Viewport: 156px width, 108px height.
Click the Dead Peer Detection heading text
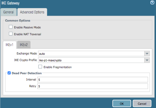pyautogui.click(x=27, y=73)
